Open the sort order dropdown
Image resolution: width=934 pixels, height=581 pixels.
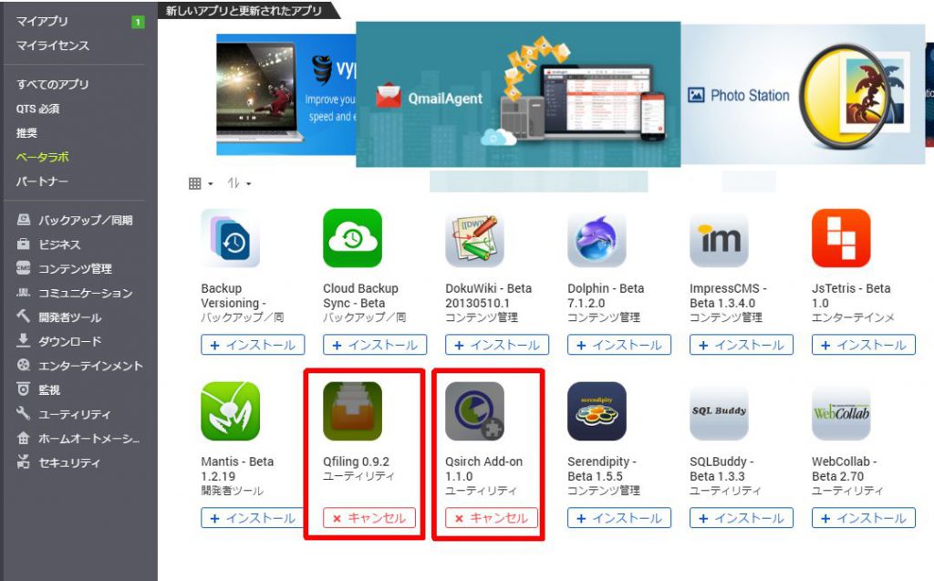coord(239,183)
